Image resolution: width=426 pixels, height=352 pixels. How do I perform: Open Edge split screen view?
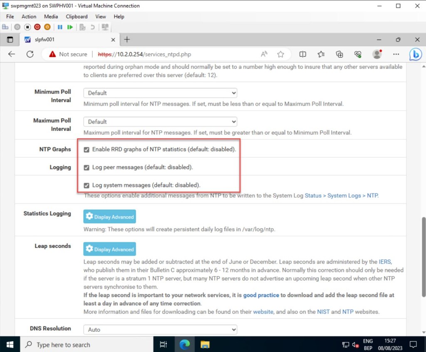coord(303,54)
